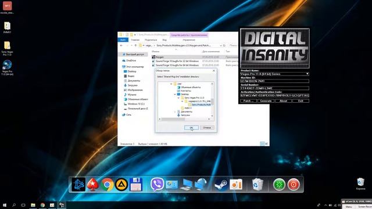The image size is (372, 209).
Task: Click the dialog tree vertical scrollbar thumb
Action: pyautogui.click(x=212, y=102)
